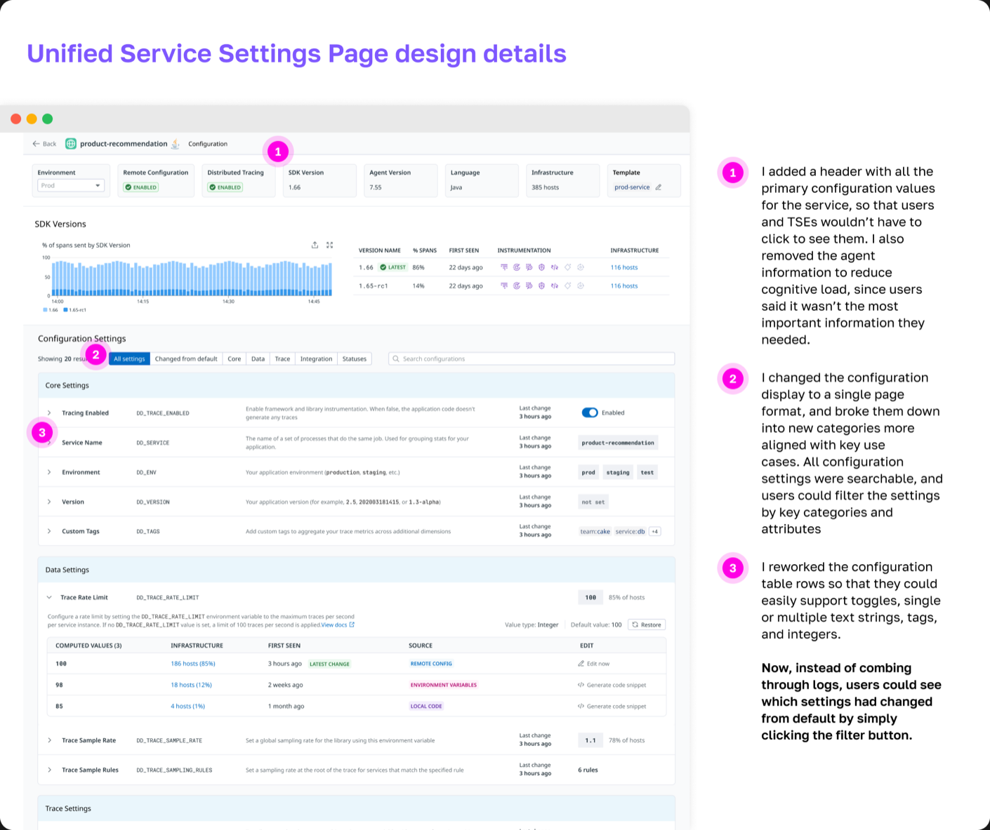Switch to the Integration filter tab

316,359
